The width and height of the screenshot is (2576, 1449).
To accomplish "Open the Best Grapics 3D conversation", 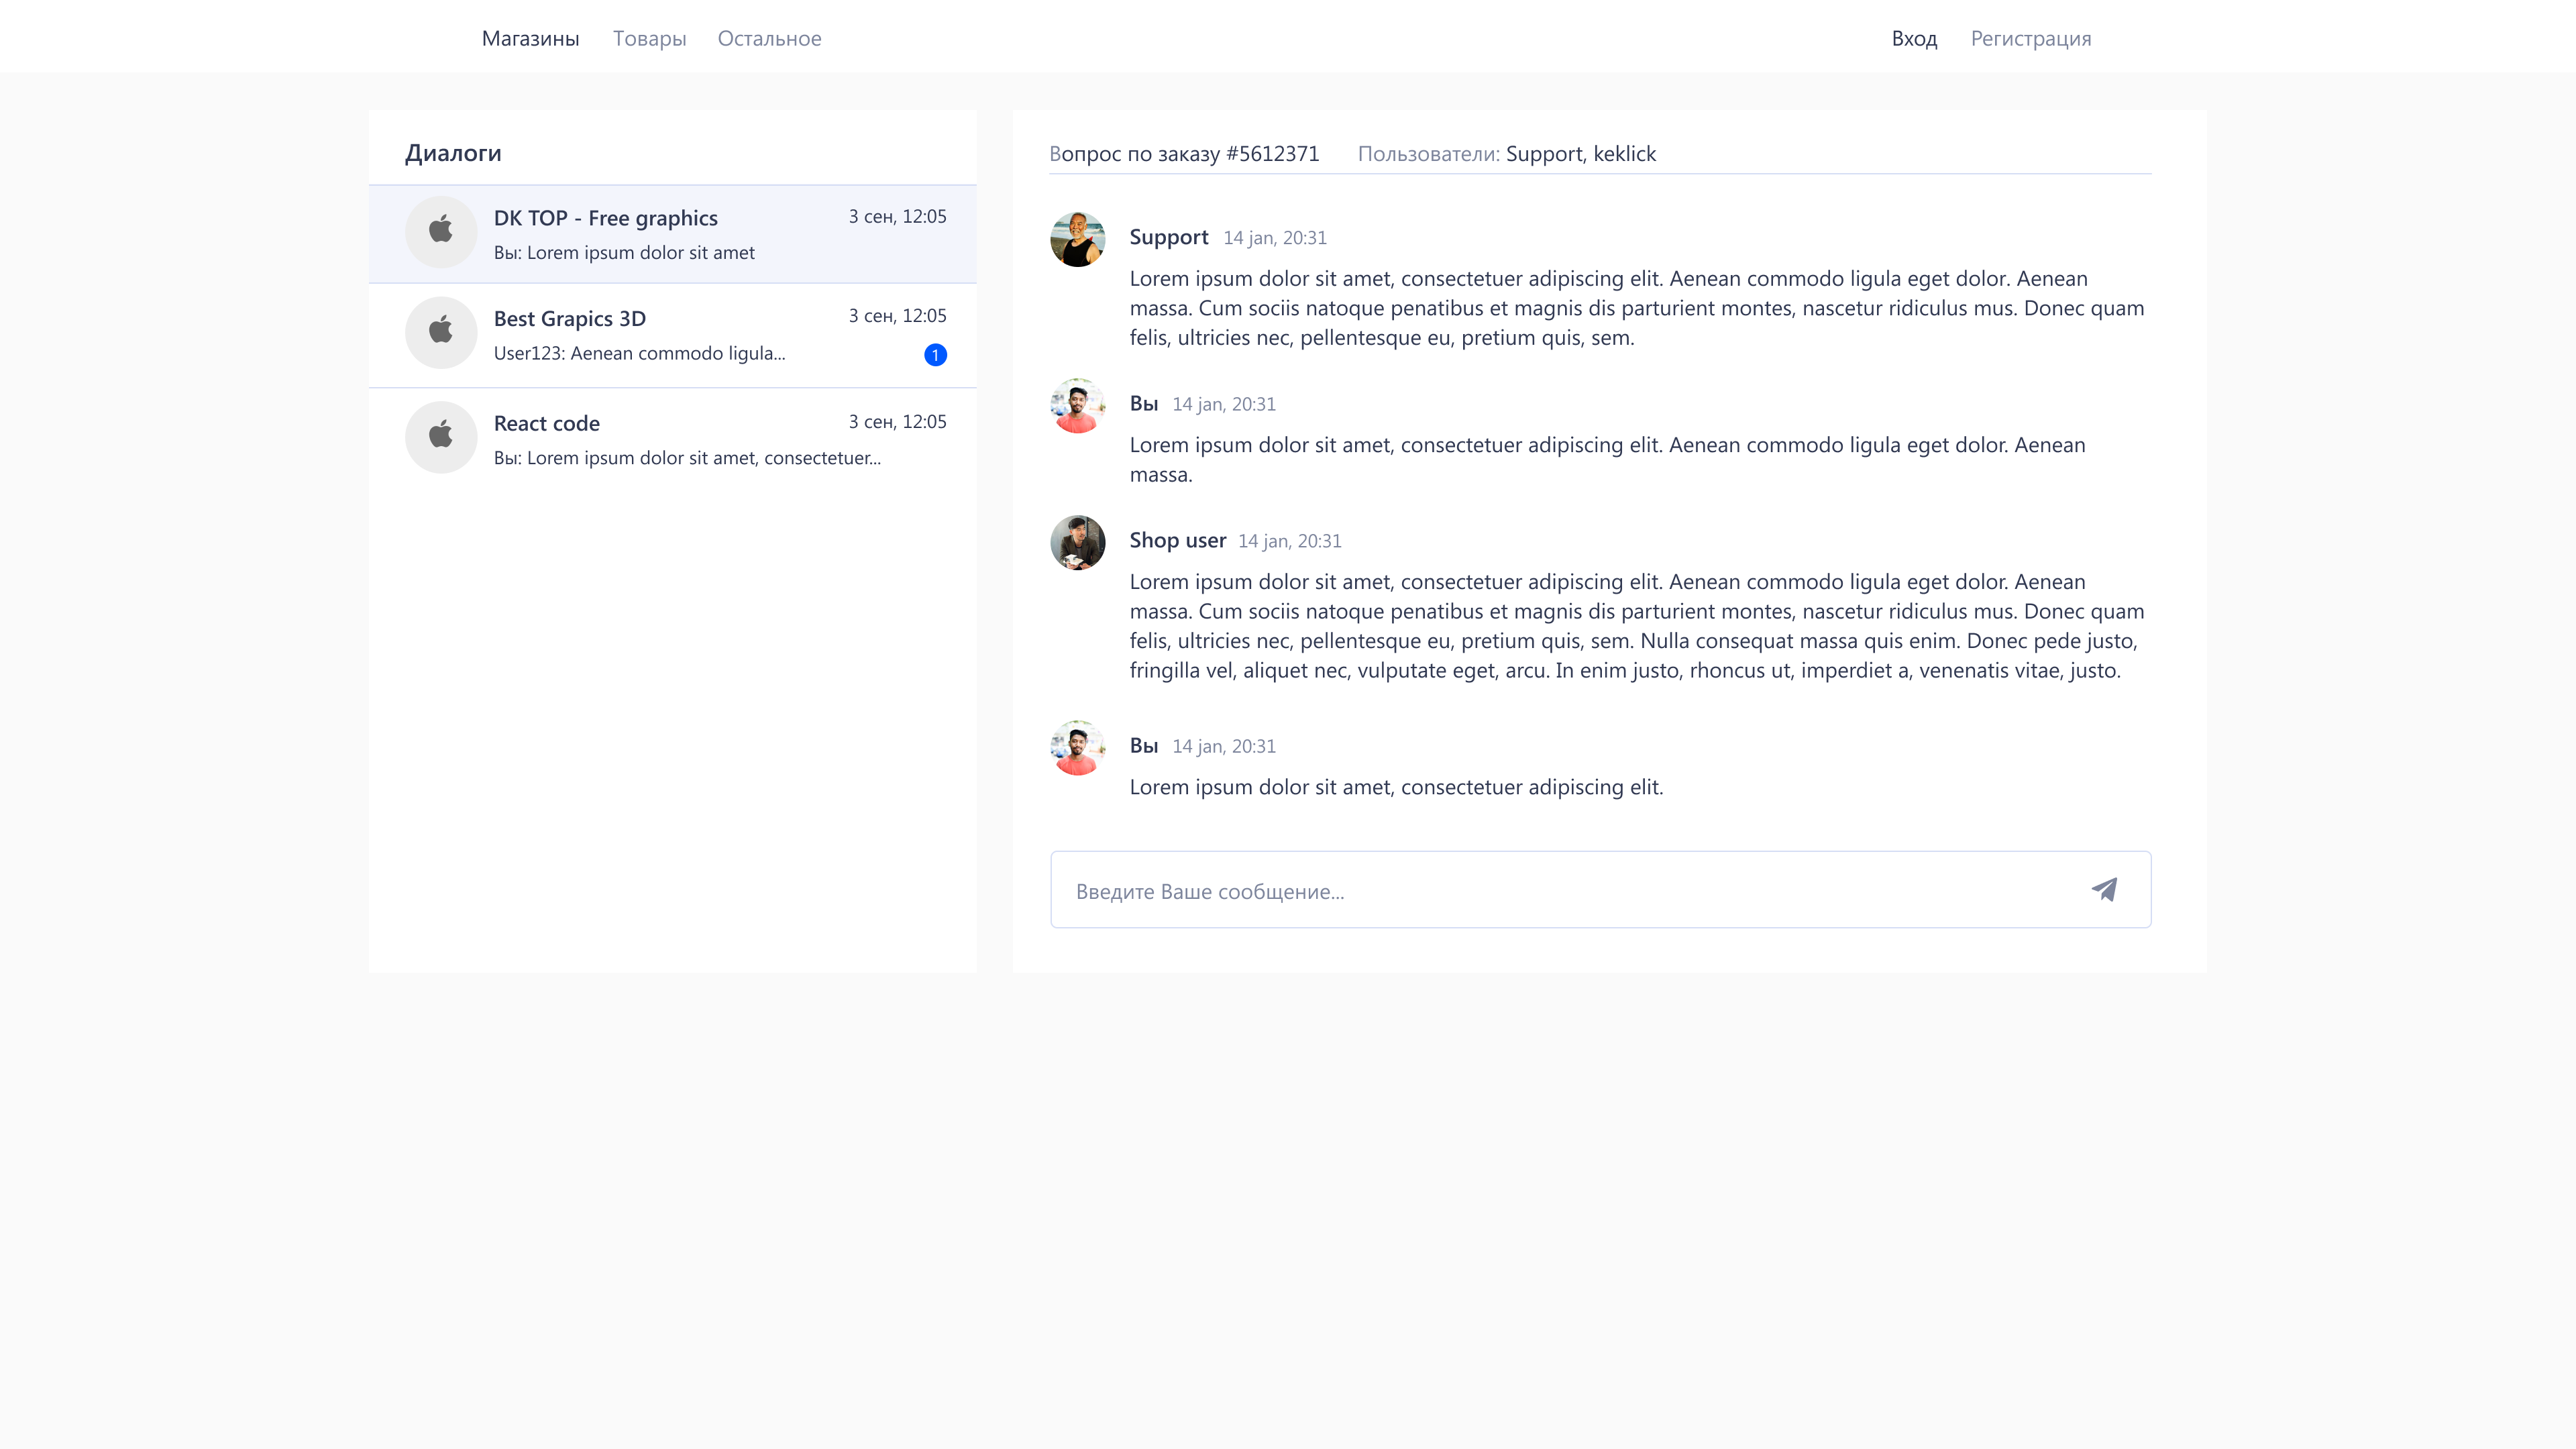I will (x=569, y=319).
